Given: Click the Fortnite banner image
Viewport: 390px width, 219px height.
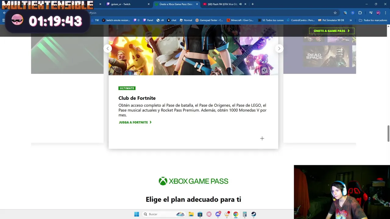Looking at the screenshot, I should coord(193,50).
